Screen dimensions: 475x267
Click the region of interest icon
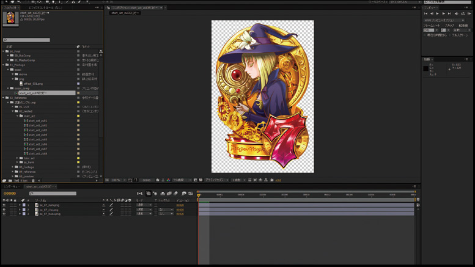coord(195,180)
